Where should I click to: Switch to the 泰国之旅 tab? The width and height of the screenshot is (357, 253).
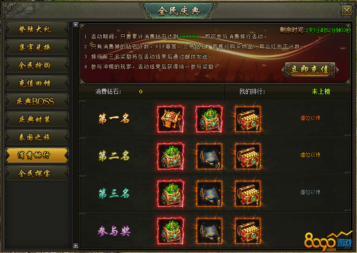37,137
